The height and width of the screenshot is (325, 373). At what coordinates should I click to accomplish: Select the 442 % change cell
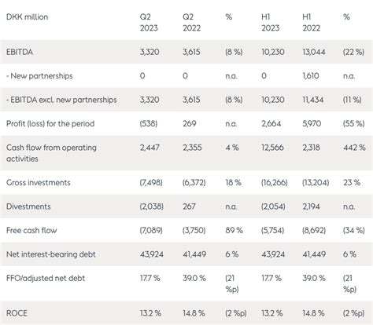point(354,148)
